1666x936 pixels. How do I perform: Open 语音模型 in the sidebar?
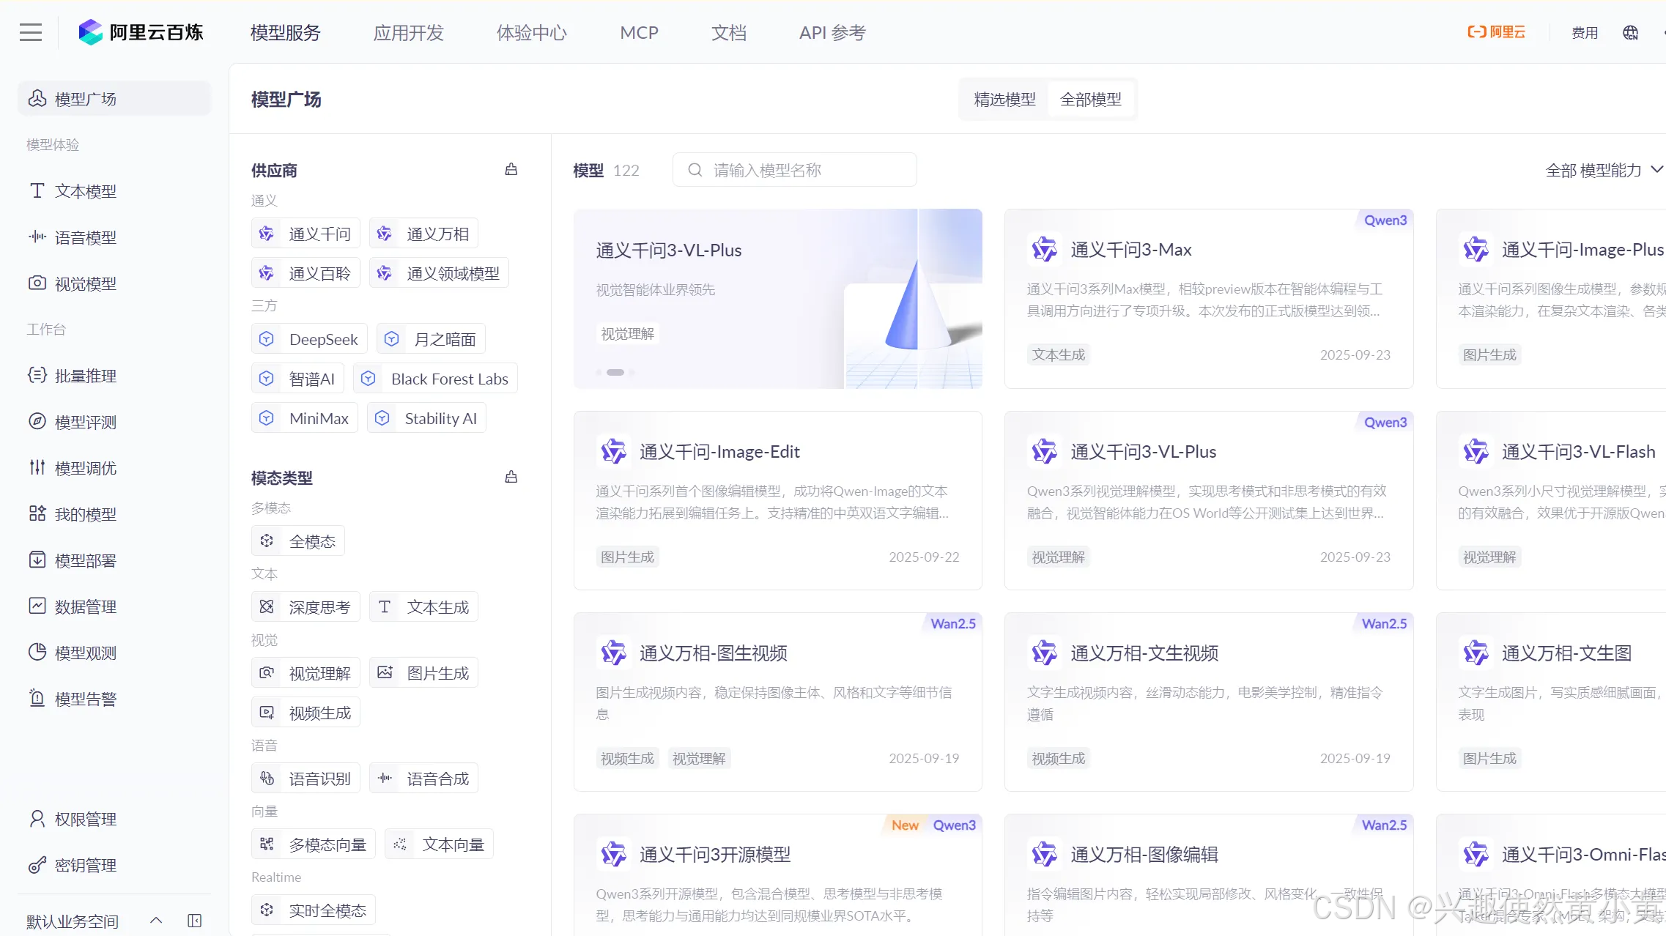(x=114, y=237)
